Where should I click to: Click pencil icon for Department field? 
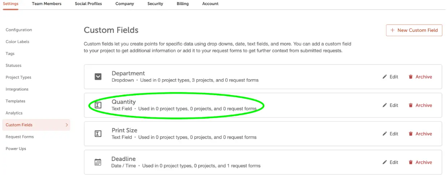(385, 77)
